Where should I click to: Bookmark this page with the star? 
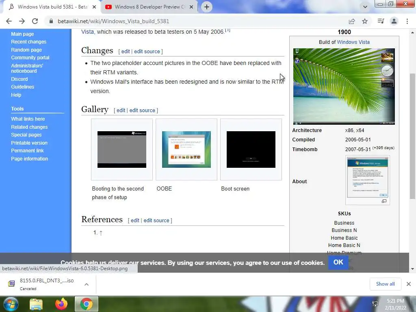click(x=365, y=21)
